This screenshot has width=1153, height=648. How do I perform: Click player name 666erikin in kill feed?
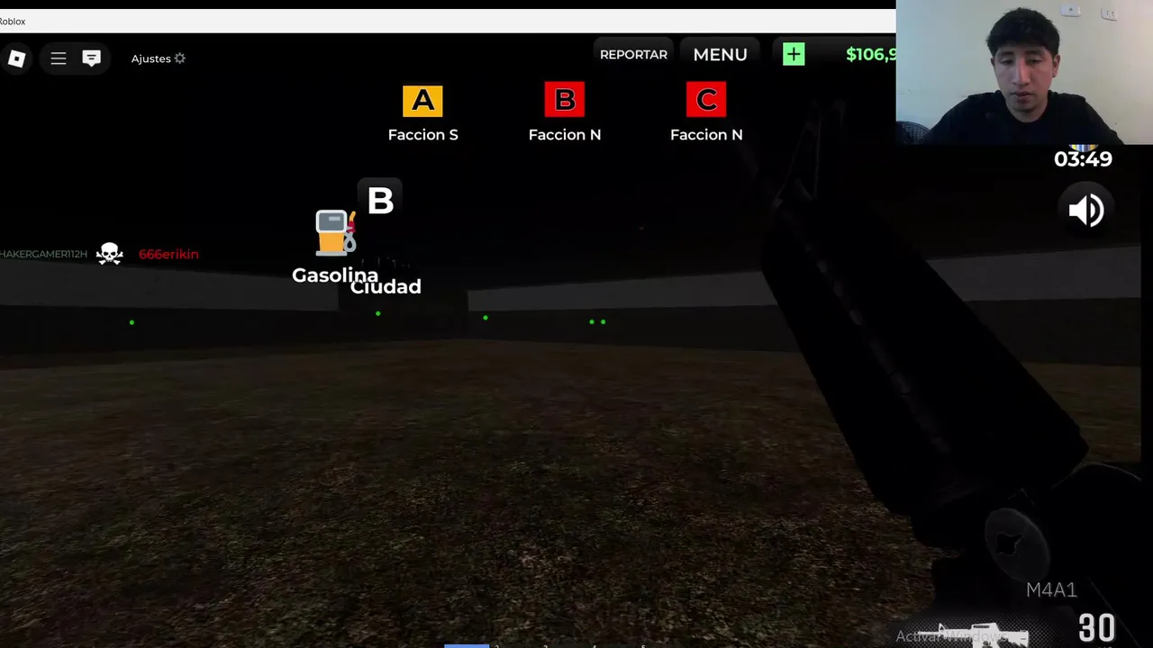[x=168, y=254]
